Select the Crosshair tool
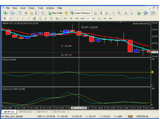This screenshot has height=119, width=160. (x=11, y=19)
